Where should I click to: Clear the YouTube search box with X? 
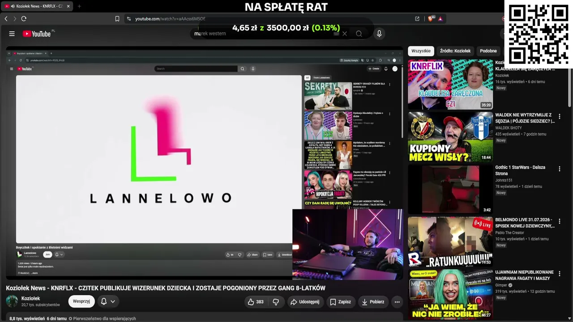point(344,34)
